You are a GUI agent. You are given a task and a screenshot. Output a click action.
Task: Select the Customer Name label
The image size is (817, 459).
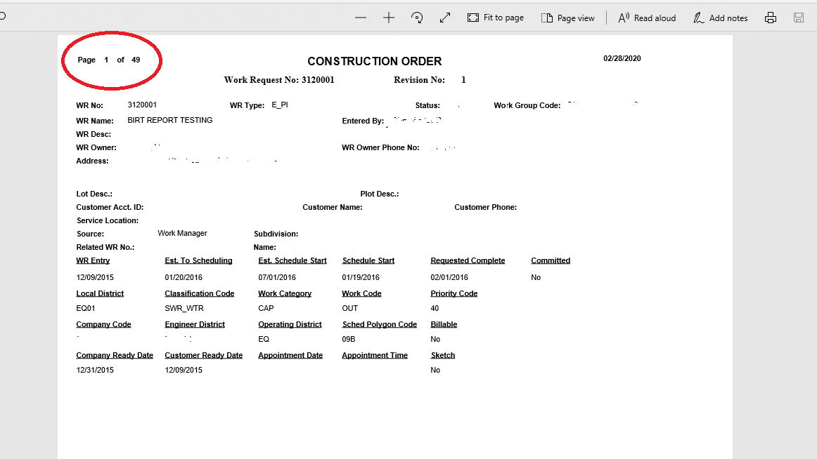[x=333, y=208]
